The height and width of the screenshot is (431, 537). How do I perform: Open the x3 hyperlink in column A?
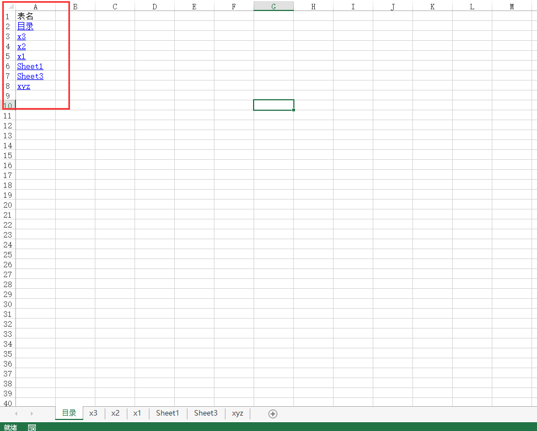22,36
